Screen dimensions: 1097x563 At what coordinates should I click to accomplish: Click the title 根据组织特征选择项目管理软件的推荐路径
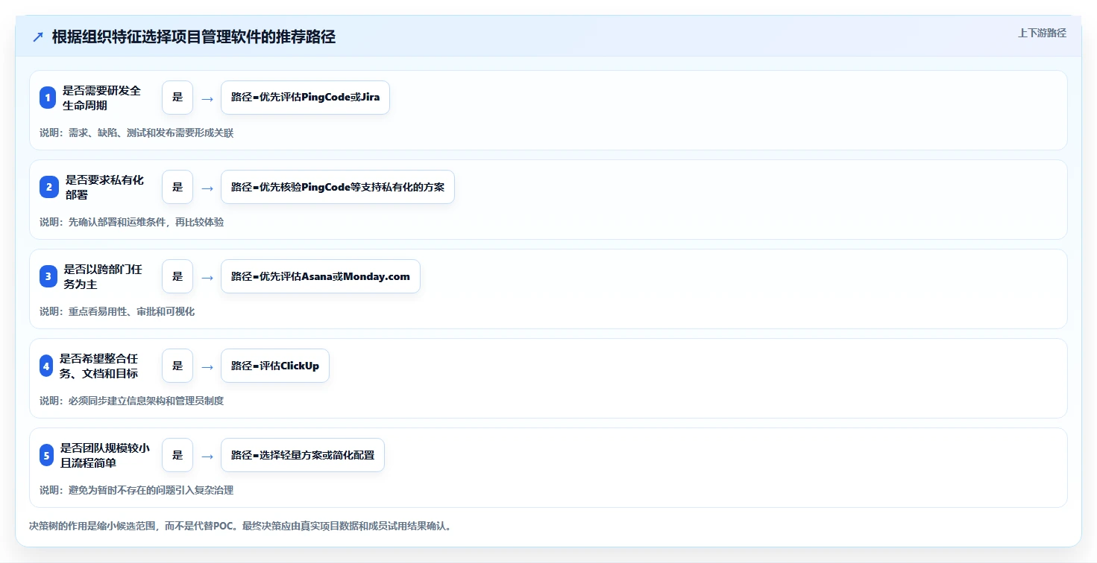pyautogui.click(x=194, y=37)
